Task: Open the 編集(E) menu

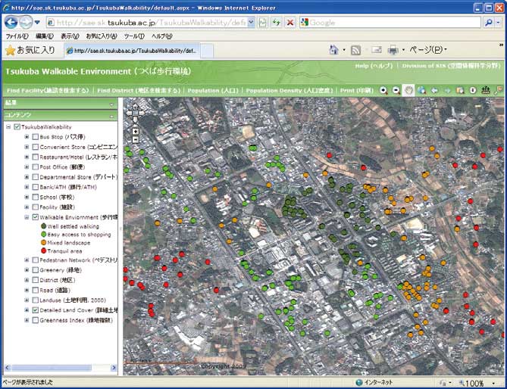Action: tap(45, 36)
